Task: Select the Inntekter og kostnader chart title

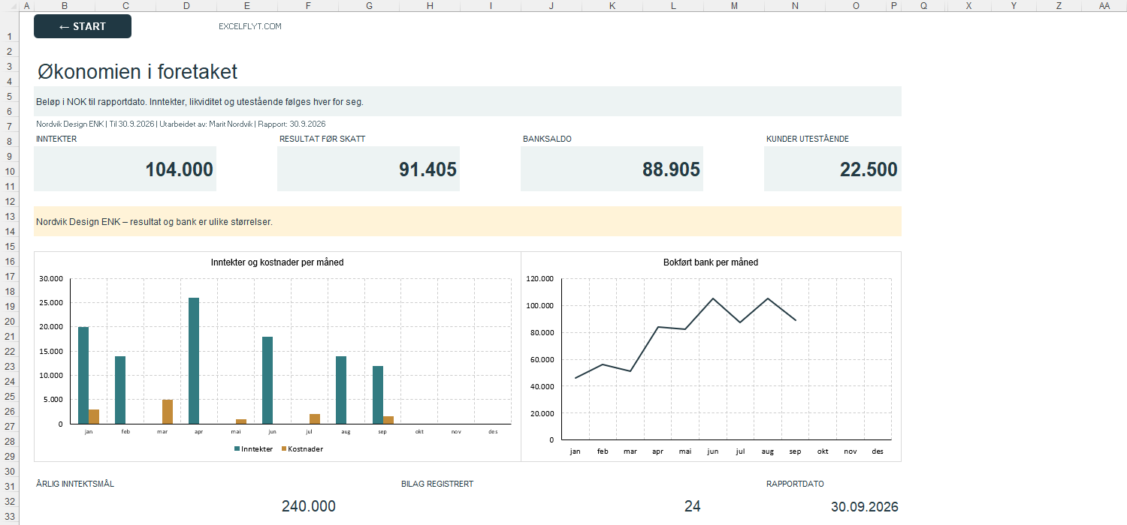Action: [x=277, y=262]
